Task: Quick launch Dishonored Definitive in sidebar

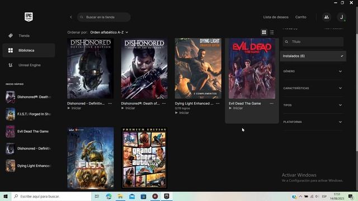Action: [x=29, y=149]
